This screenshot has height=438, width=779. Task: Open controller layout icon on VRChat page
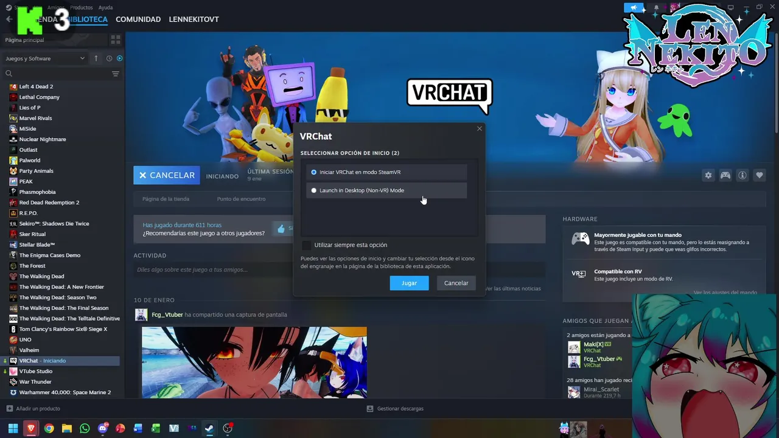click(725, 175)
